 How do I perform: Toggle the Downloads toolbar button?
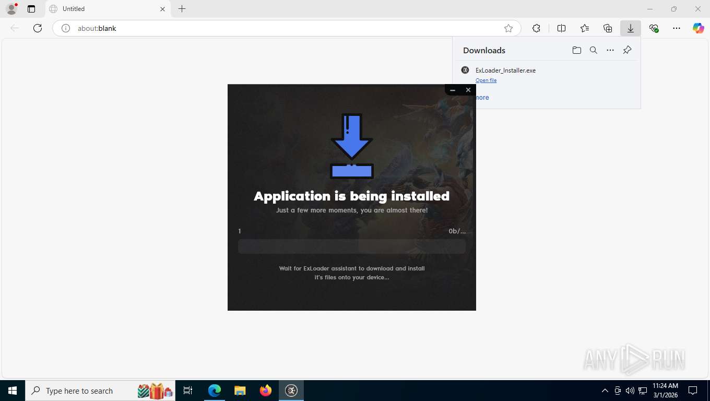[631, 28]
